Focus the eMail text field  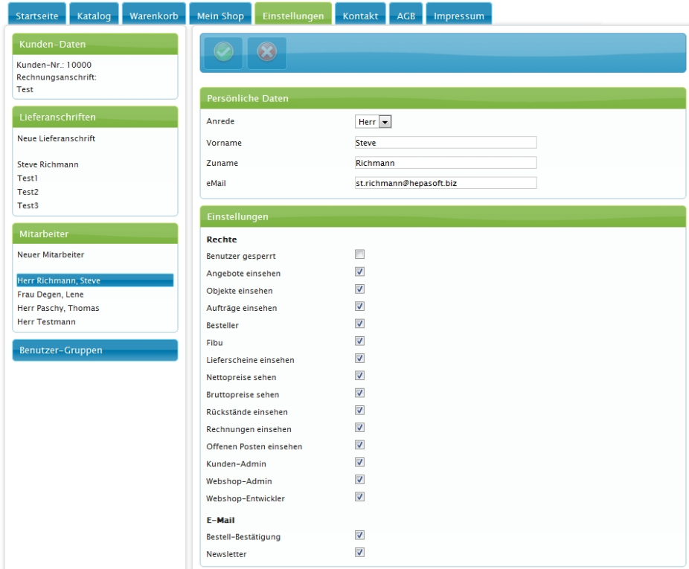tap(445, 183)
